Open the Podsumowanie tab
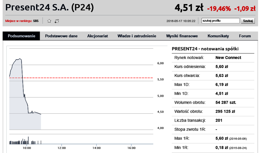263x153 pixels. (x=21, y=36)
